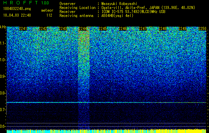The width and height of the screenshot is (209, 133).
Task: Click the 2248 time marker
Action: (162, 29)
